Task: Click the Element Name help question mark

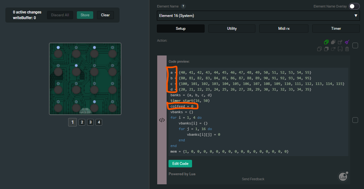Action: pyautogui.click(x=183, y=6)
